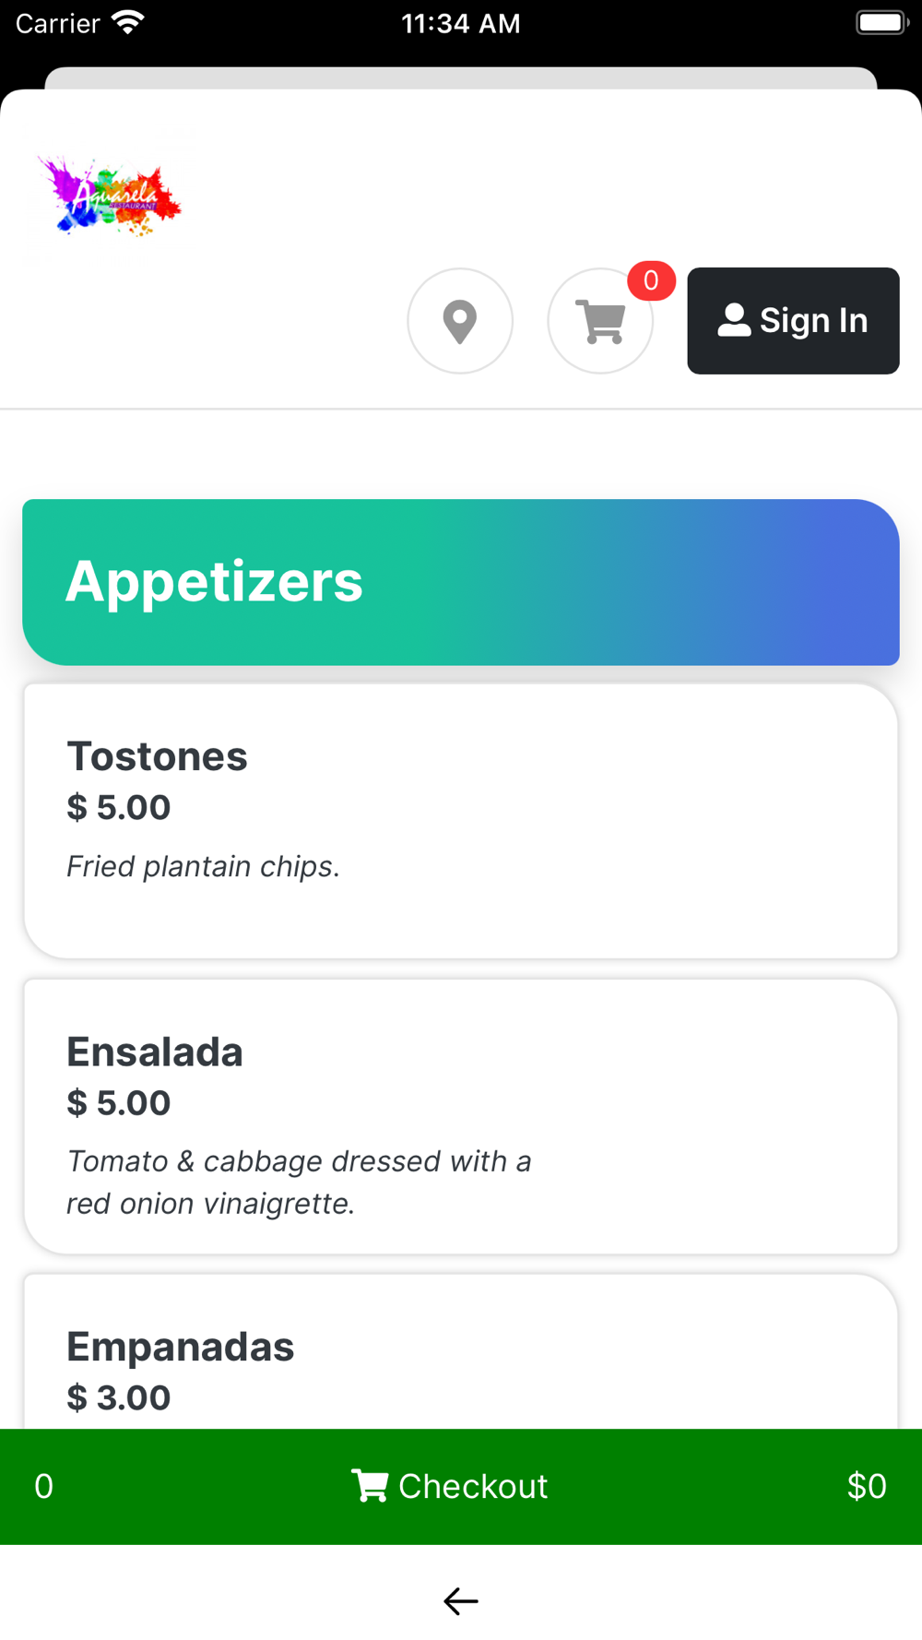Choose the Empanadas item card

461,1352
